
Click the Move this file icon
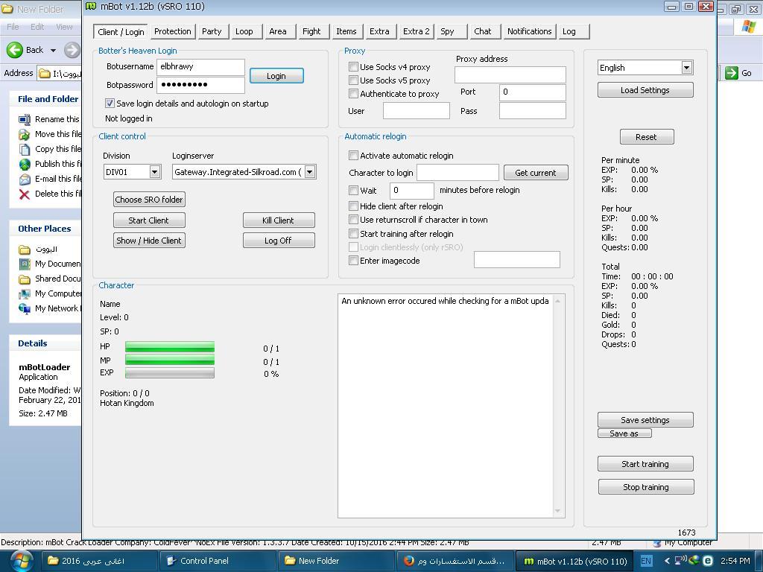point(25,134)
